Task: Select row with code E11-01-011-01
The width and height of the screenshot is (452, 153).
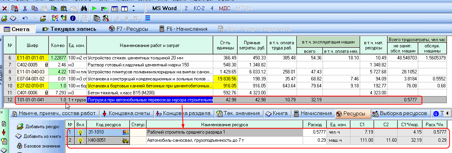Action: coord(226,57)
